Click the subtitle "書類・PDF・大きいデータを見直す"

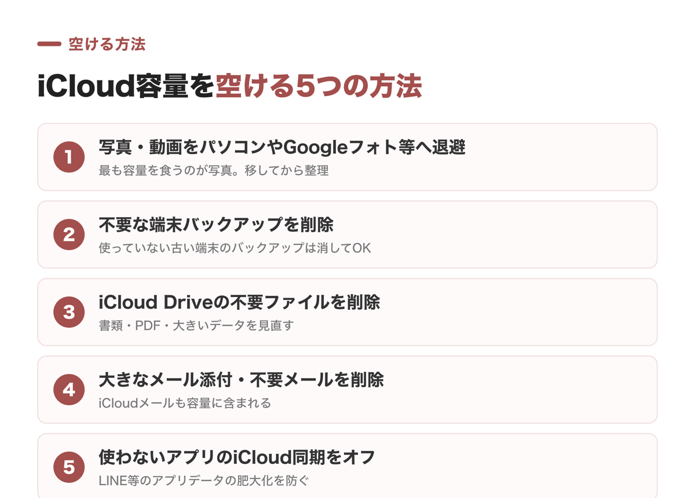click(196, 326)
